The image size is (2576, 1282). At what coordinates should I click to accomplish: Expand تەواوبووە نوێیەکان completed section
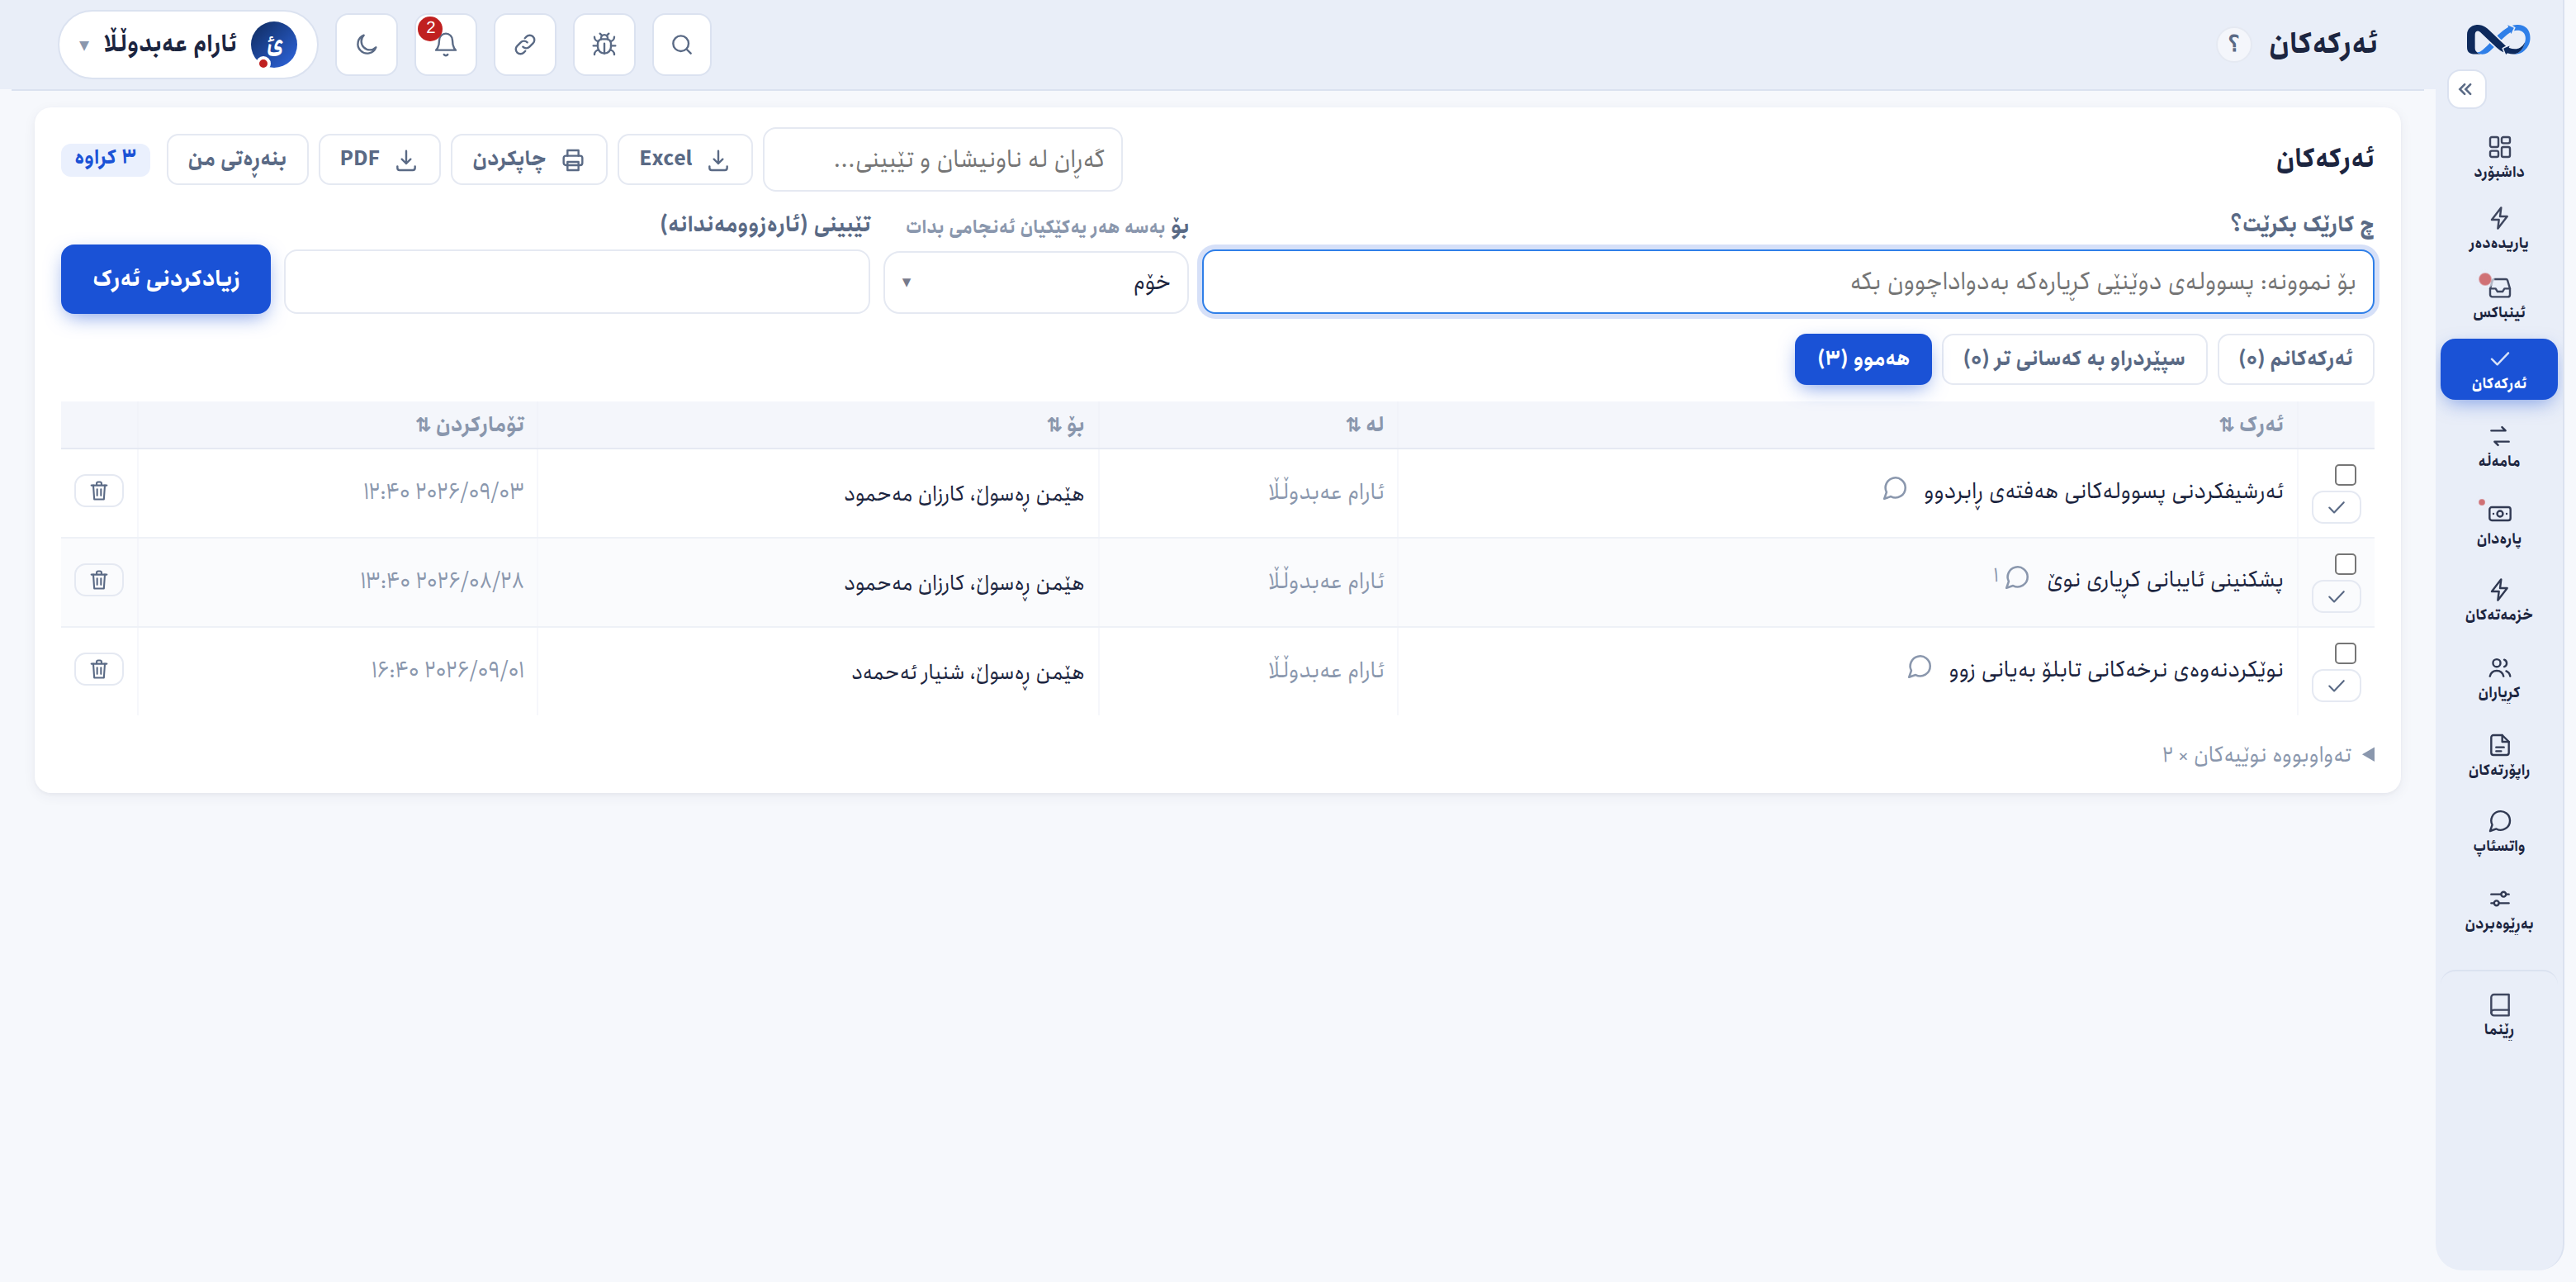tap(2268, 755)
